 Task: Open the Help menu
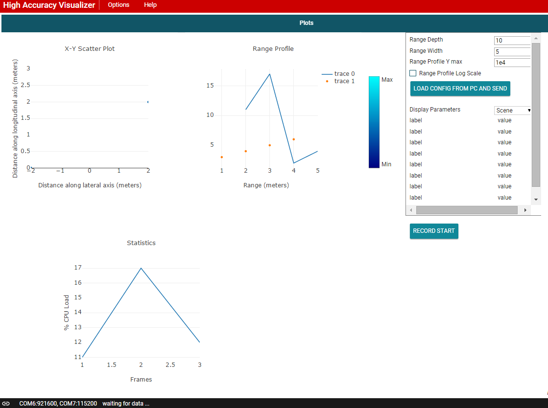tap(150, 5)
